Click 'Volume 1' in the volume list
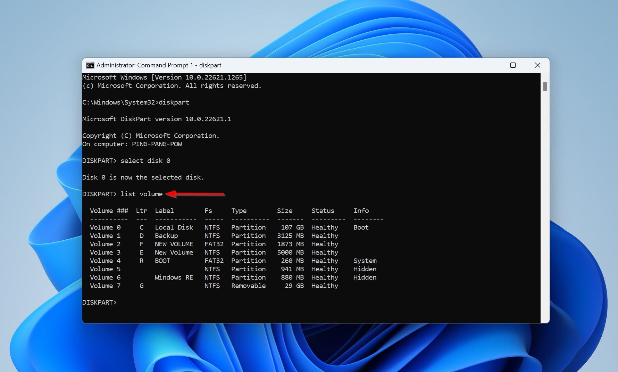Viewport: 618px width, 372px height. tap(105, 236)
